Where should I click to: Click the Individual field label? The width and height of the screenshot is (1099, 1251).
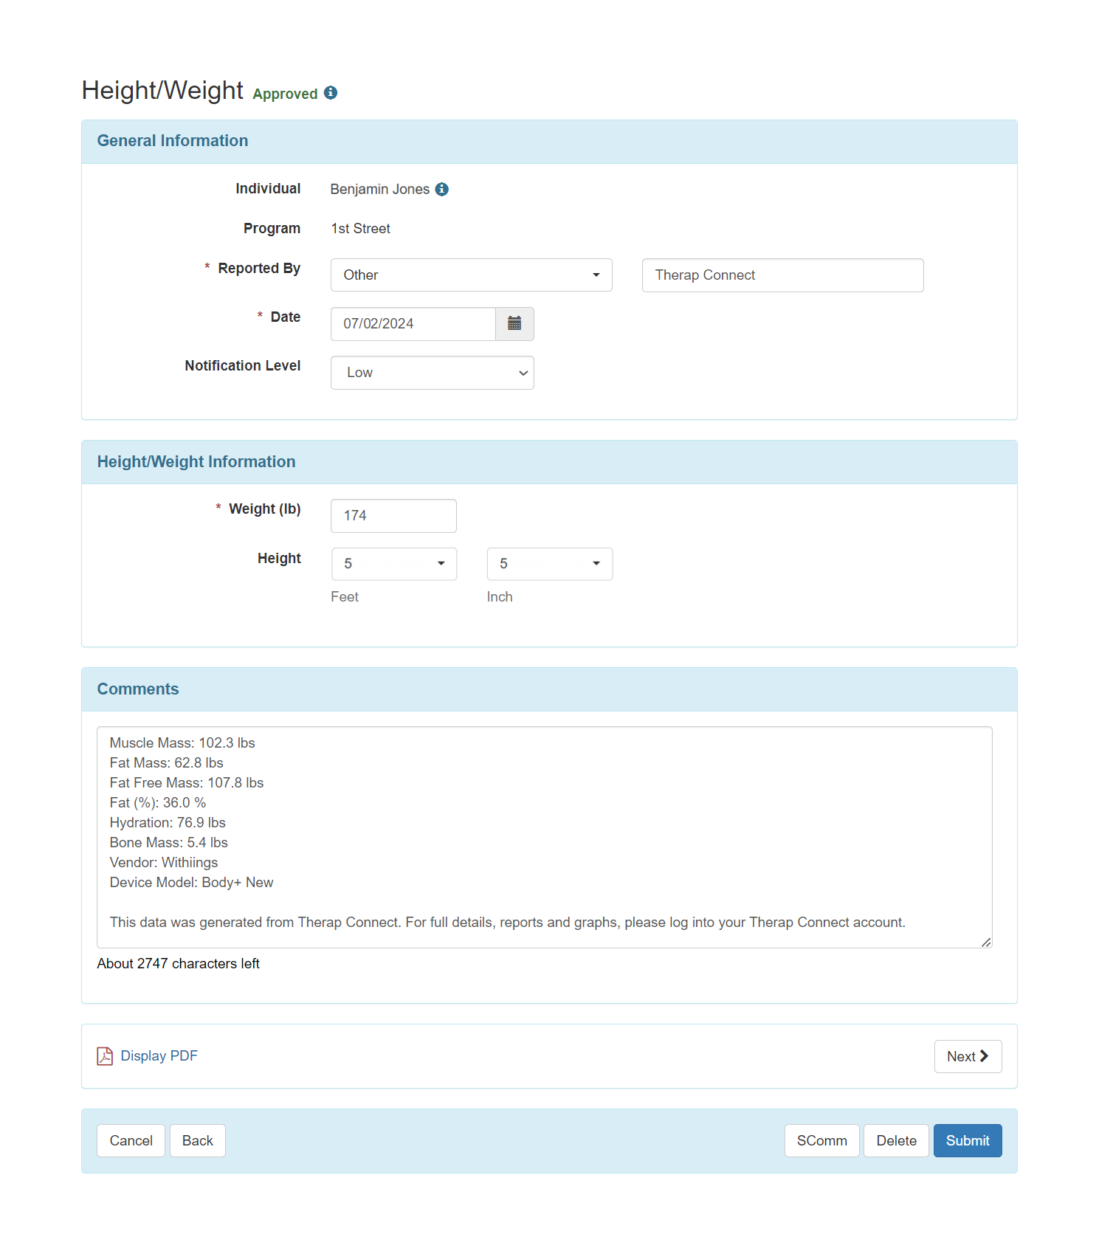pos(268,189)
